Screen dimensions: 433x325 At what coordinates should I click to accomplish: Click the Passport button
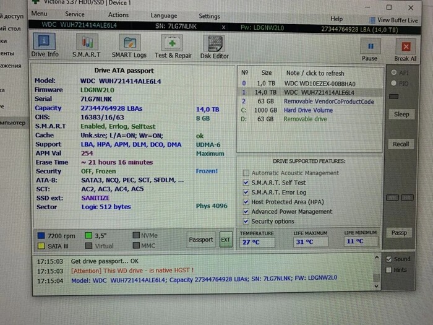[x=200, y=240]
